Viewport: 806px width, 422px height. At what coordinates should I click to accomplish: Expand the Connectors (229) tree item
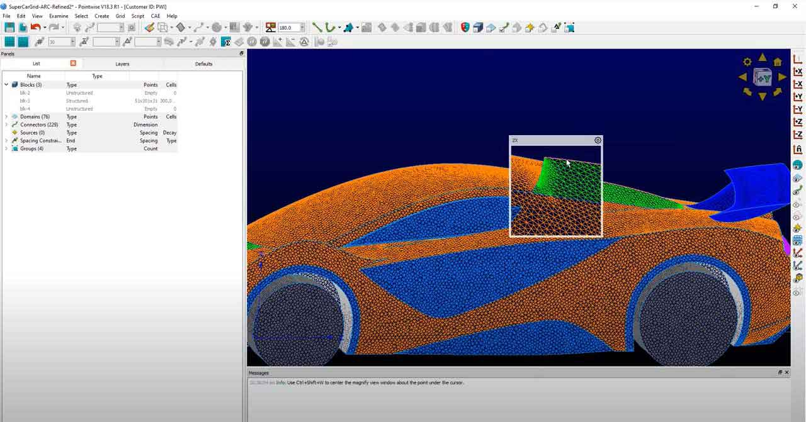6,125
